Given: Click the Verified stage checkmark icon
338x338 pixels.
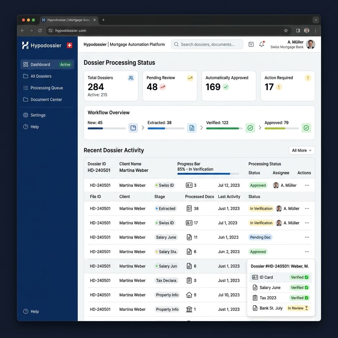Looking at the screenshot, I should 250,128.
